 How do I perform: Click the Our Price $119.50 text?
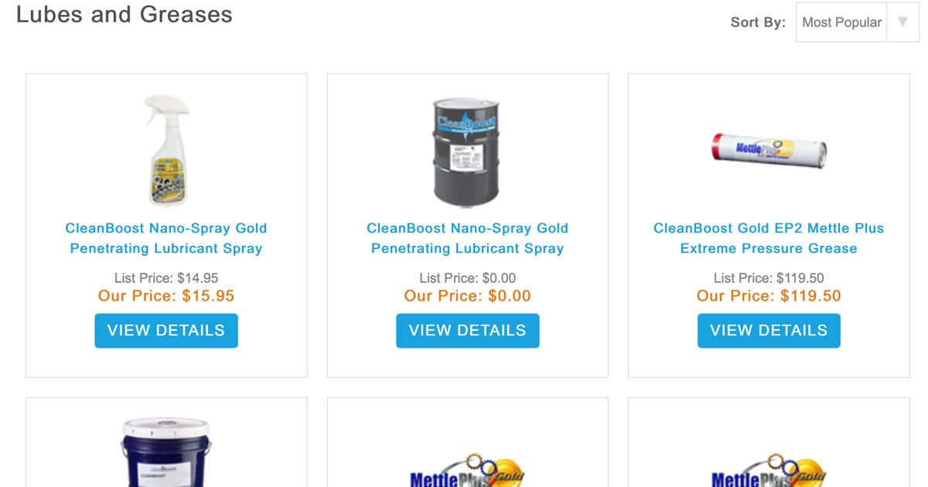769,296
